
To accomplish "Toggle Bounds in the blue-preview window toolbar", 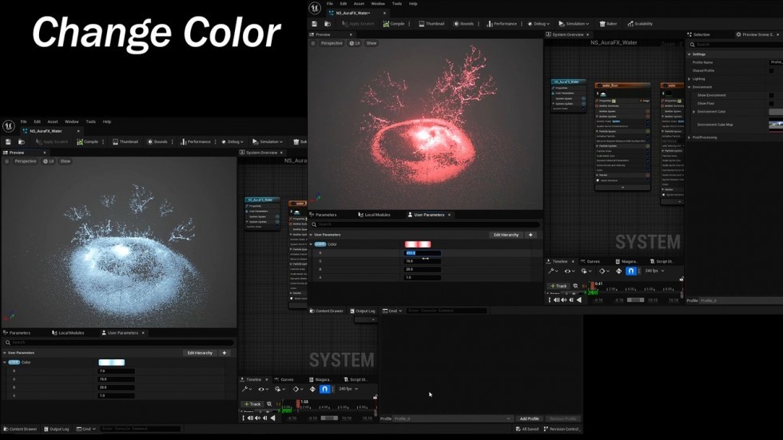I will (x=157, y=141).
